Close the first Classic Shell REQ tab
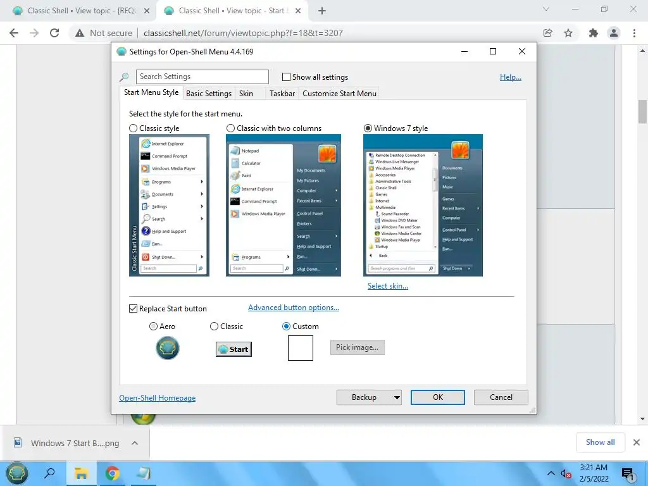The width and height of the screenshot is (648, 486). tap(147, 11)
